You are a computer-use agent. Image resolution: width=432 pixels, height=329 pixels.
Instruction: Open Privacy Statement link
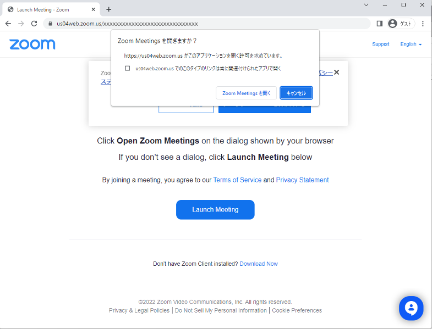coord(302,180)
